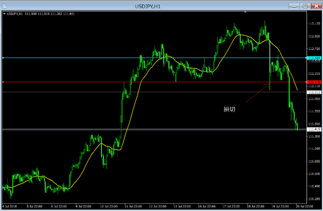Screen dimensions: 323x211
Task: Minimize the USDJPY,H1 chart window
Action: coord(295,6)
